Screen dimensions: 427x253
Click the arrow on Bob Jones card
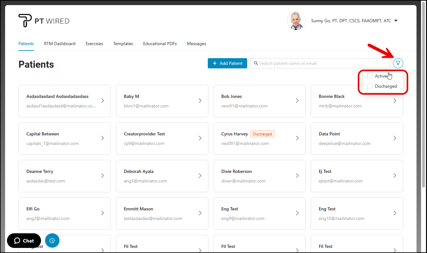[297, 101]
